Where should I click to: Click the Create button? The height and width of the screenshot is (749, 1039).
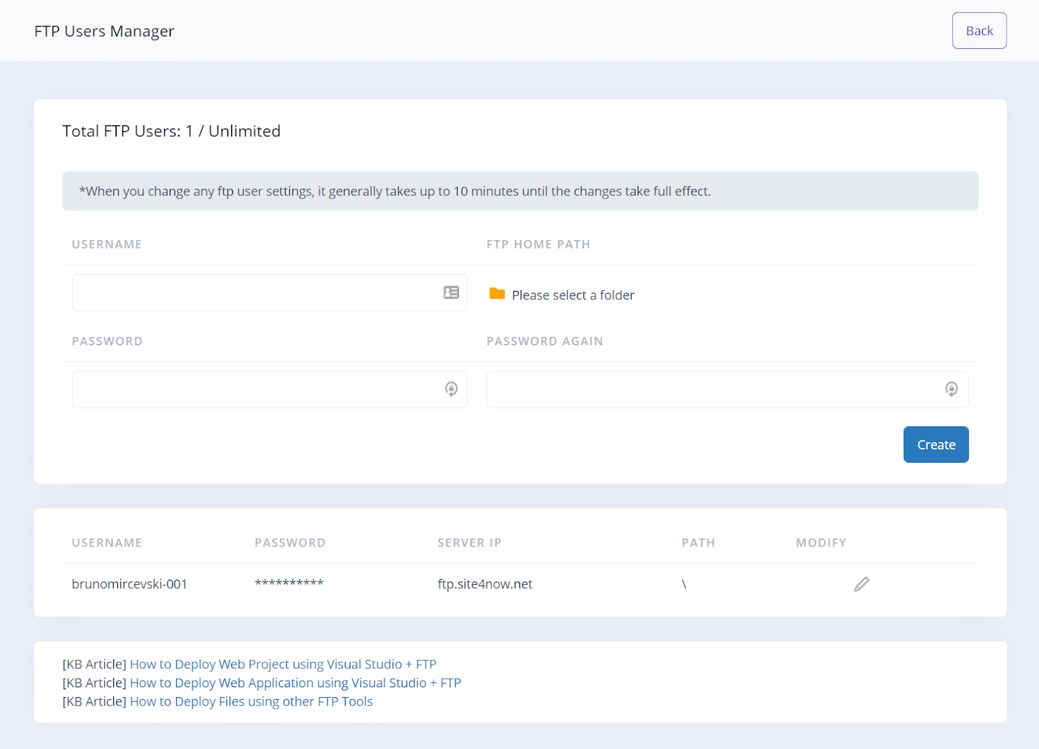click(x=936, y=445)
